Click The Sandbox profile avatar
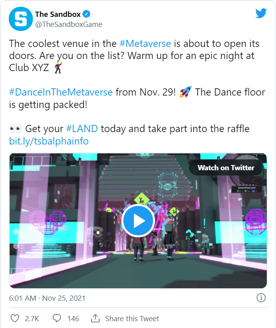This screenshot has width=276, height=328. 21,19
